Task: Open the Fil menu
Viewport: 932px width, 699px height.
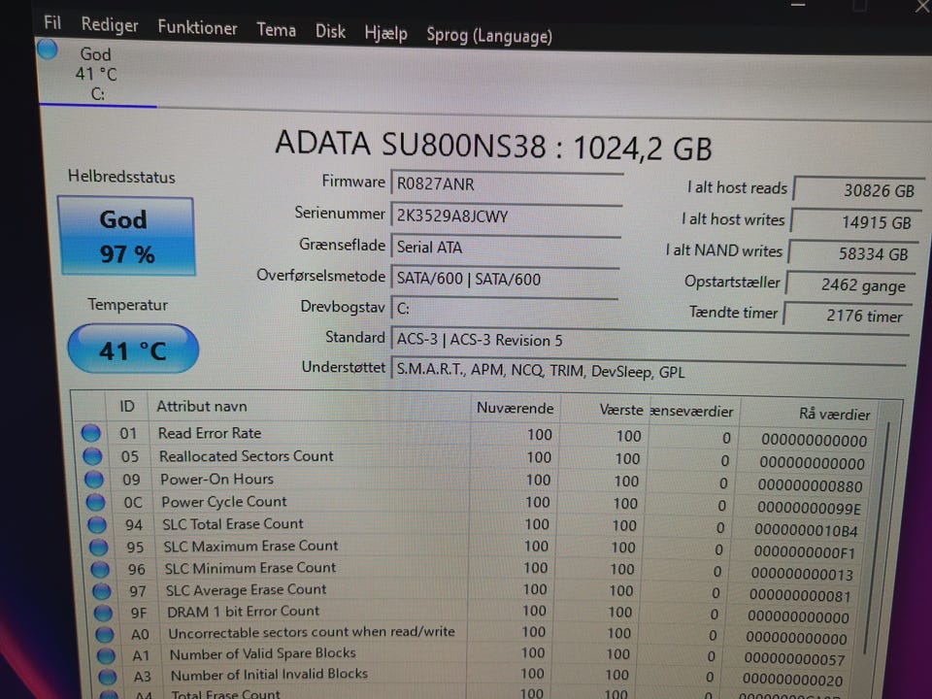Action: click(x=52, y=22)
